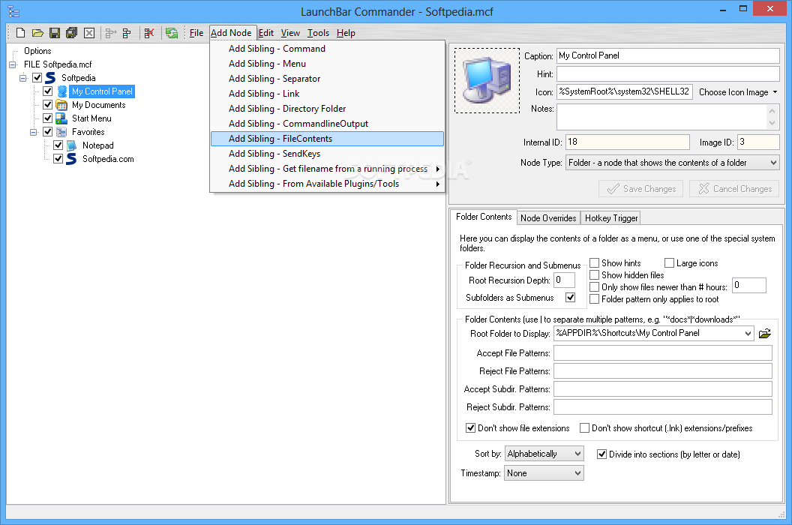This screenshot has width=792, height=525.
Task: Uncheck the Softpedia node checkbox
Action: tap(37, 78)
